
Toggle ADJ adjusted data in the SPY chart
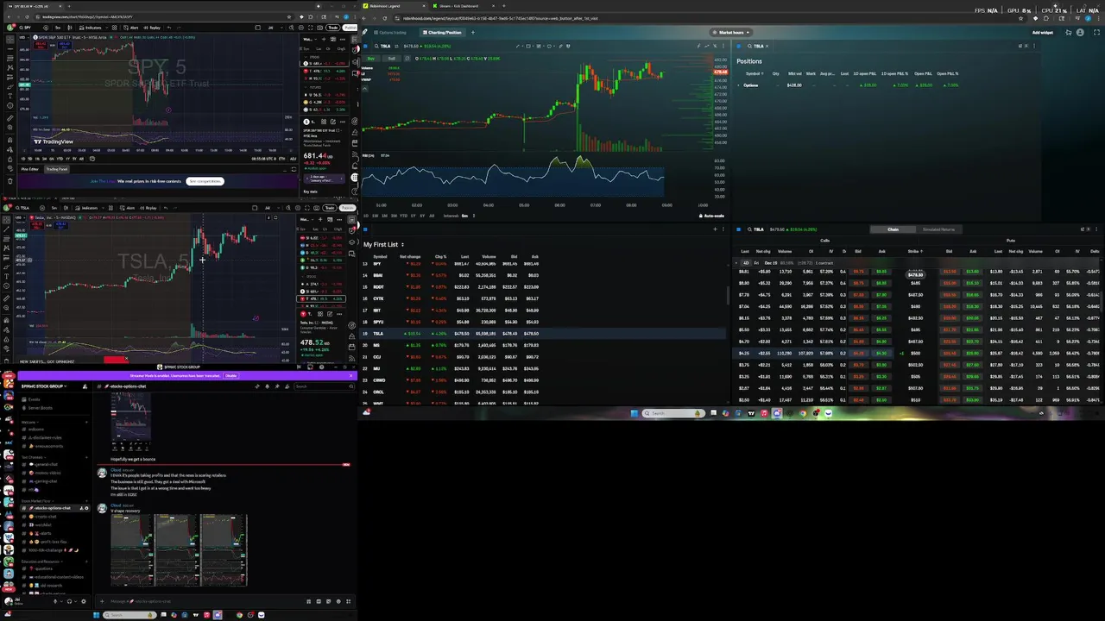click(x=293, y=159)
